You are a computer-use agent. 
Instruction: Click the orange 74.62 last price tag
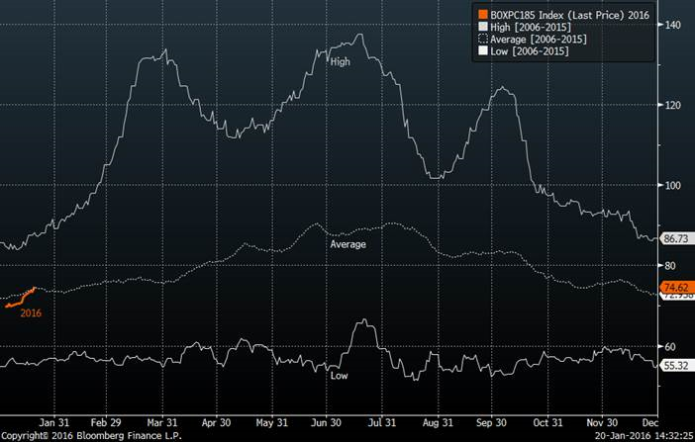pyautogui.click(x=675, y=287)
